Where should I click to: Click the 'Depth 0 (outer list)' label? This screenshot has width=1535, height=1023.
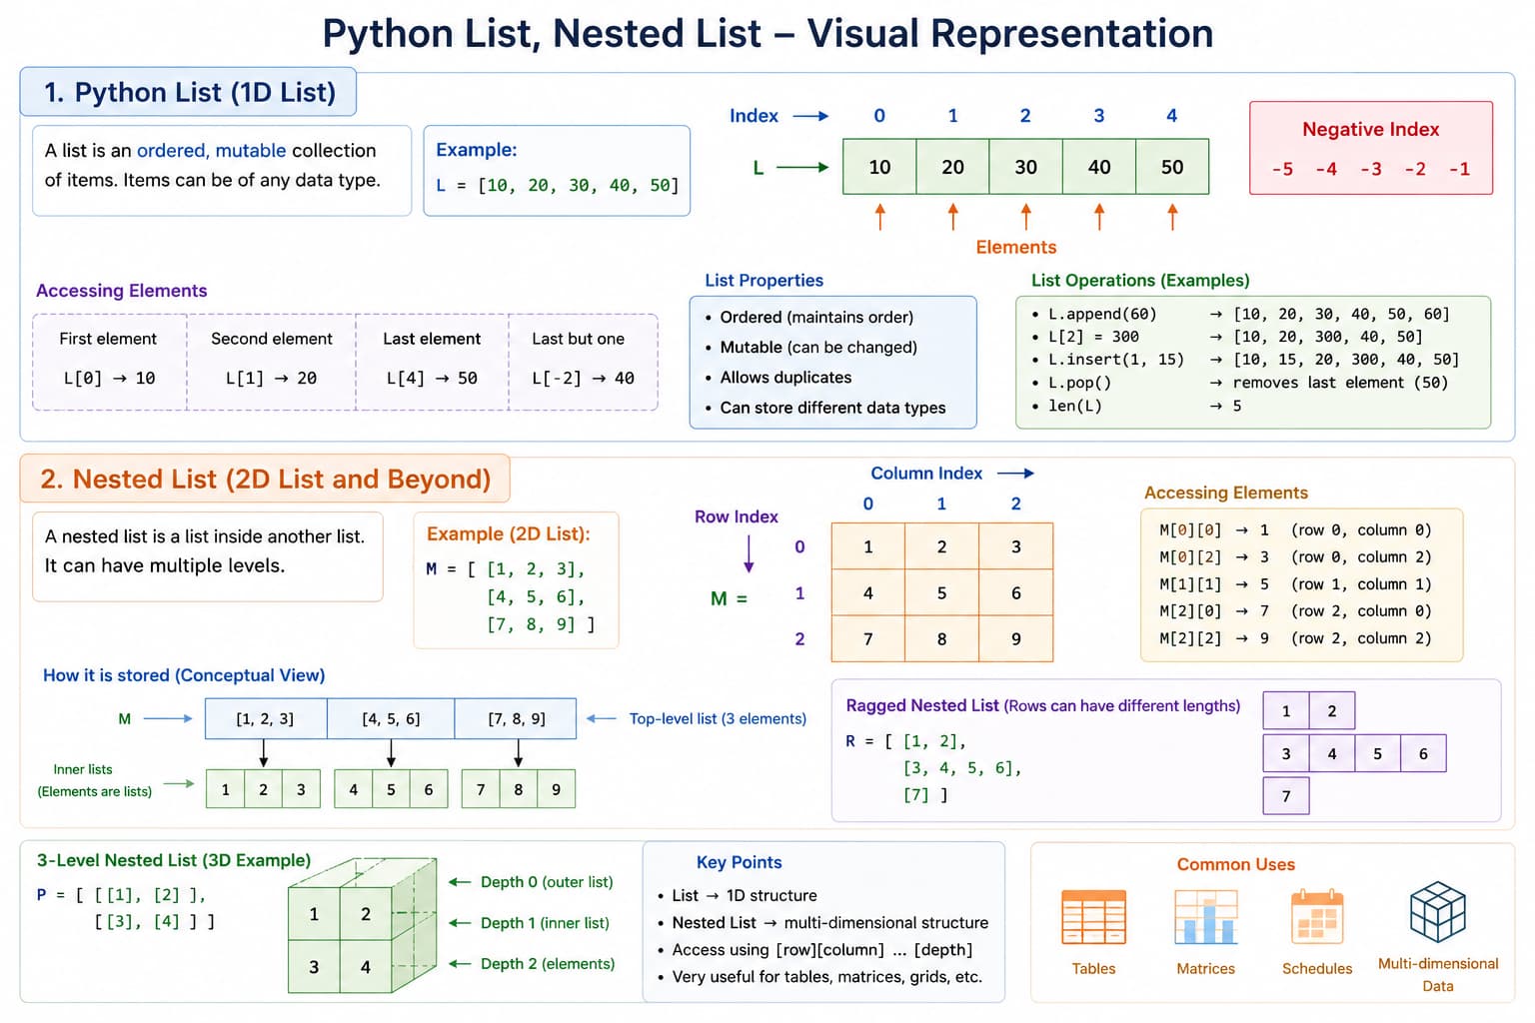pyautogui.click(x=547, y=882)
